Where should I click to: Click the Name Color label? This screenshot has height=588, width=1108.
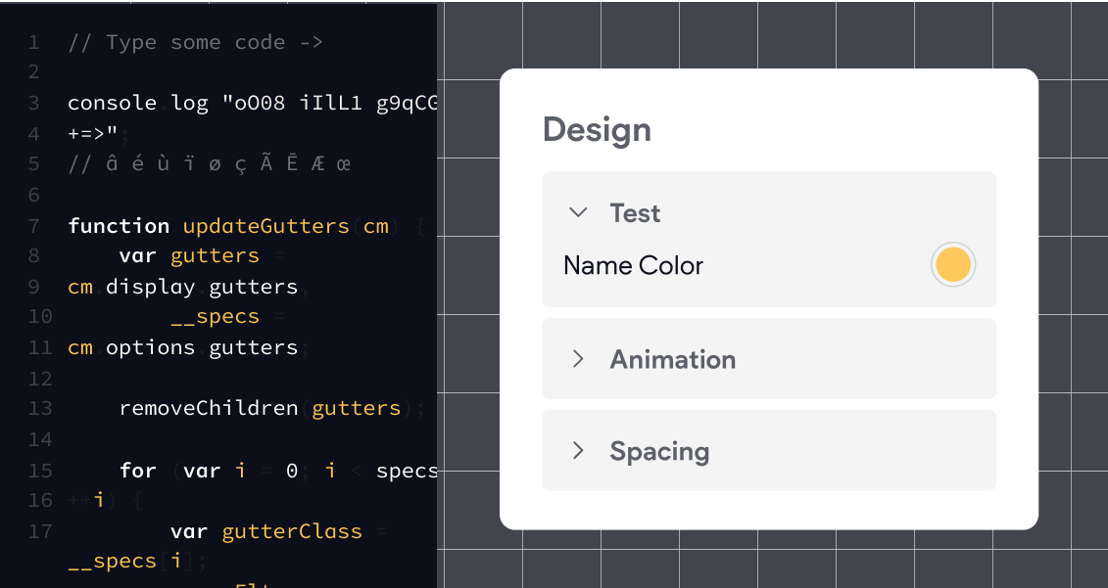pos(633,265)
